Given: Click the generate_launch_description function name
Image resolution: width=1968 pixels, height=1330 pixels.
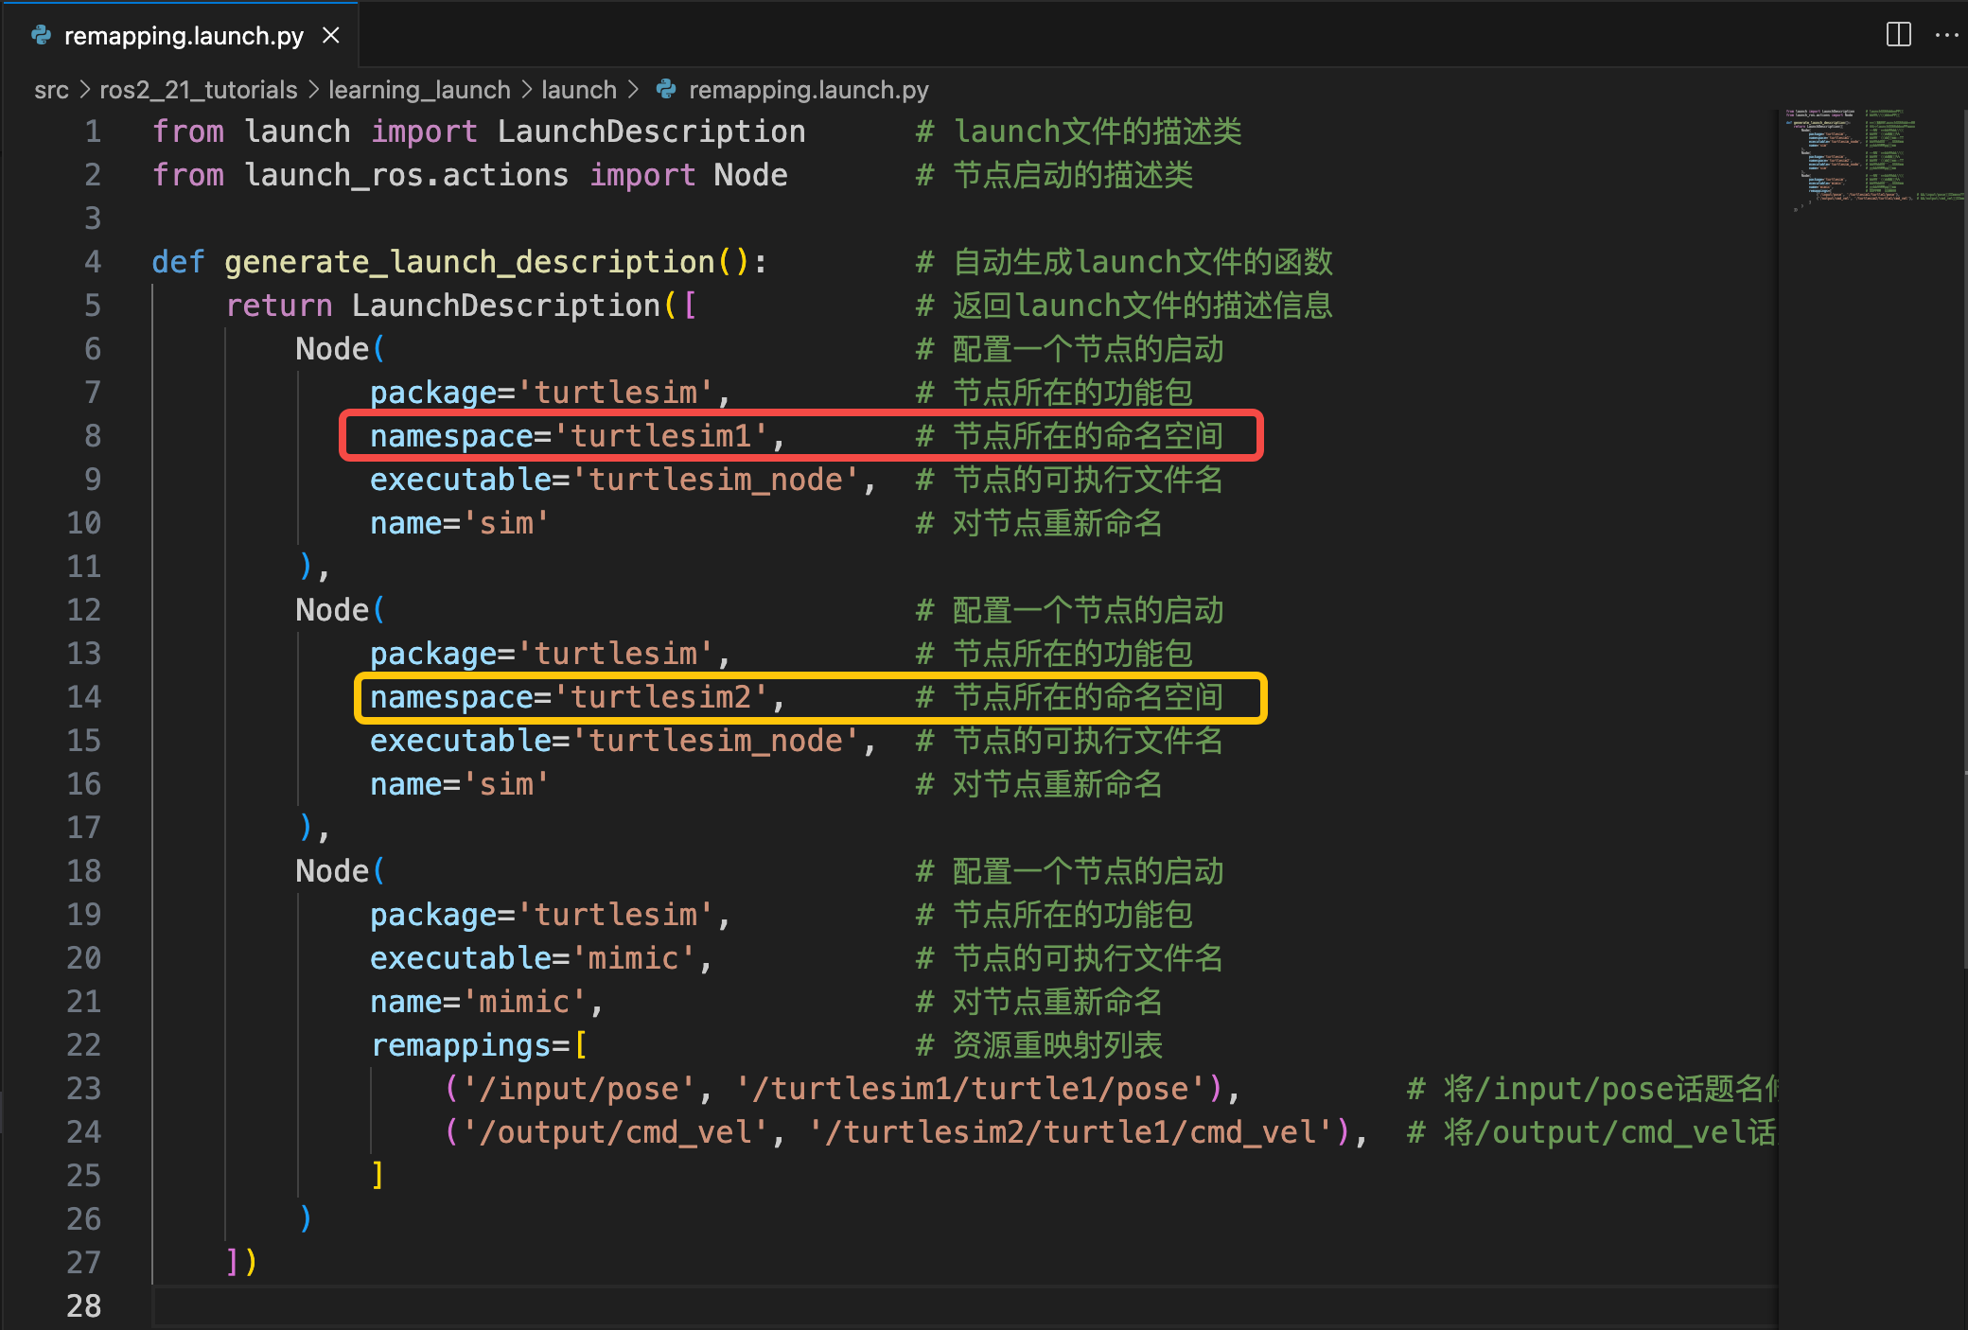Looking at the screenshot, I should (469, 262).
